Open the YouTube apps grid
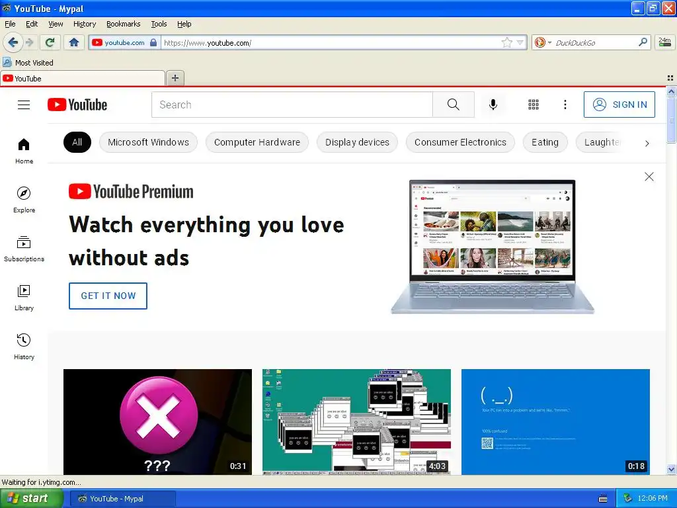Image resolution: width=677 pixels, height=508 pixels. (534, 105)
